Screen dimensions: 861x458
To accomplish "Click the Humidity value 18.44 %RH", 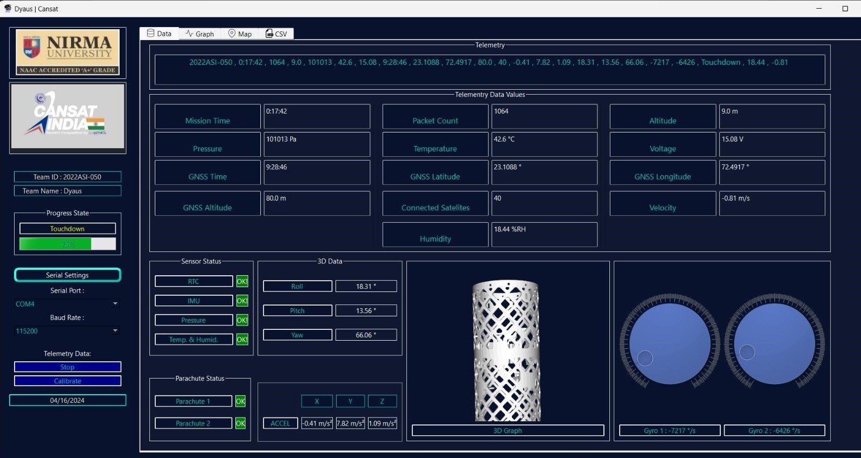I will [x=544, y=235].
